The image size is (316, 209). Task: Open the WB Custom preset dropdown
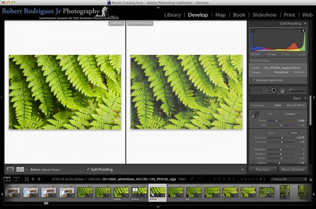pos(291,114)
